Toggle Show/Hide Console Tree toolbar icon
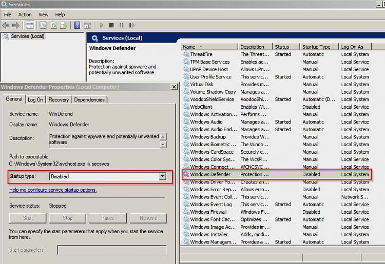 coord(30,25)
